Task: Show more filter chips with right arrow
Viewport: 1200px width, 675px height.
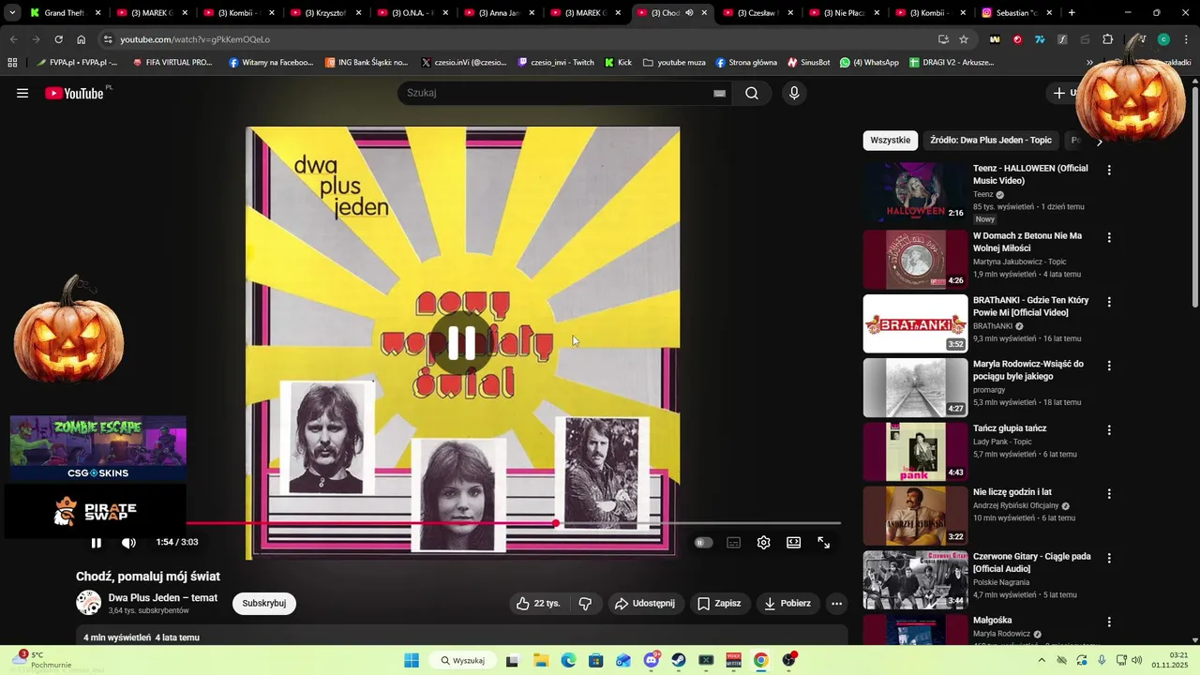Action: point(1099,142)
